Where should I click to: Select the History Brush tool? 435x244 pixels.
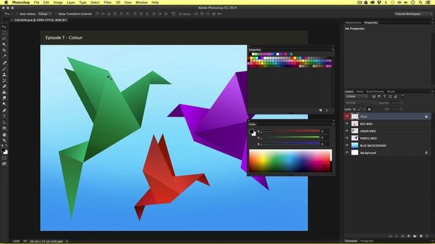4,81
